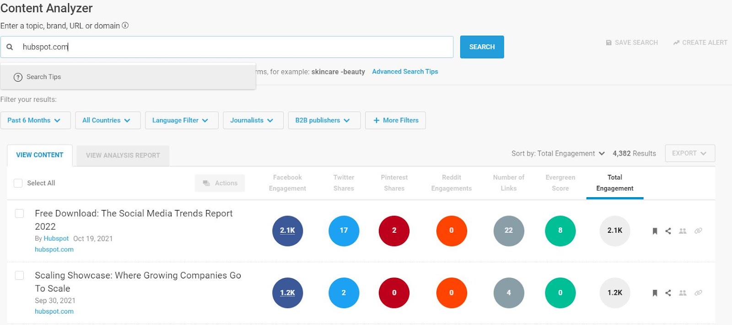
Task: Click the 1.2K Facebook engagement circle
Action: (287, 293)
